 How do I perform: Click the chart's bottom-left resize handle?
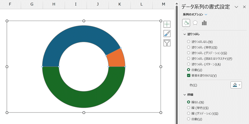7,113
